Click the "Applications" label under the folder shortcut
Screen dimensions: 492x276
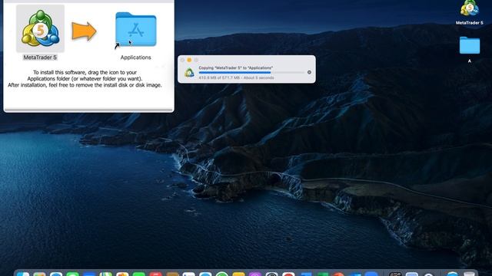[x=135, y=58]
